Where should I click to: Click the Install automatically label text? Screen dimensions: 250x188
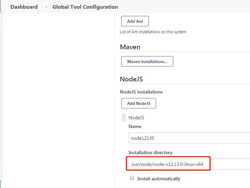coord(159,179)
